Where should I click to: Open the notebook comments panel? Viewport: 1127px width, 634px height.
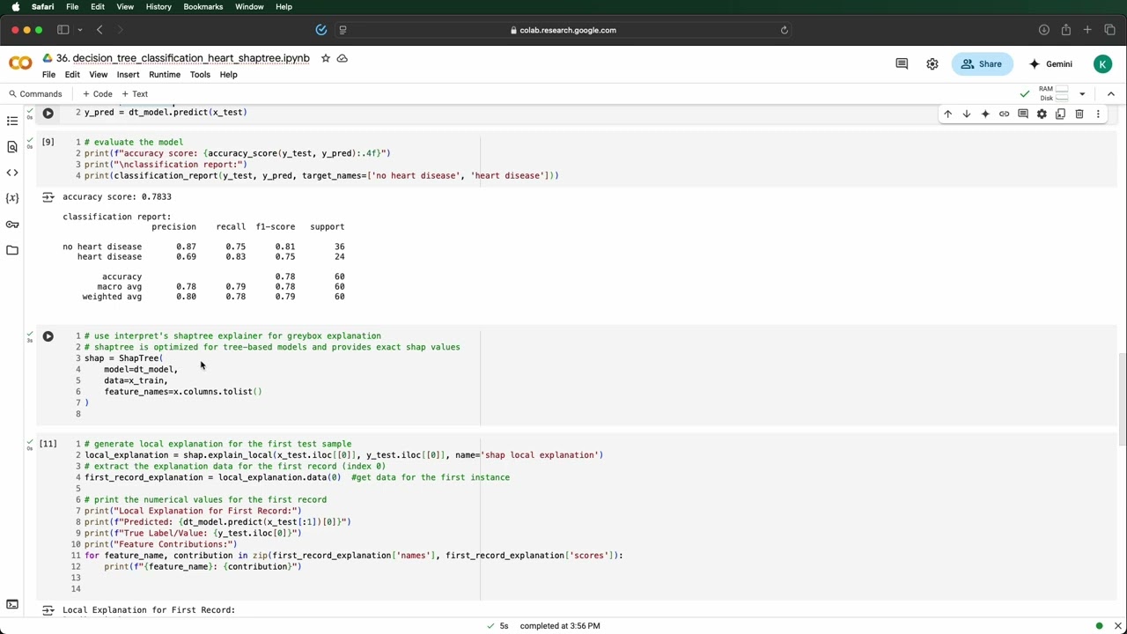click(902, 63)
